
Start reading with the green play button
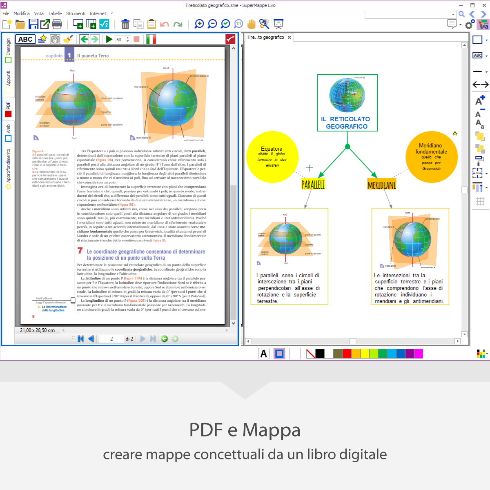(x=109, y=39)
